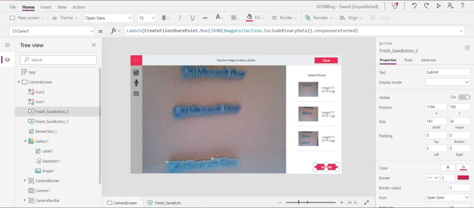Open the Theme menu

(x=65, y=18)
